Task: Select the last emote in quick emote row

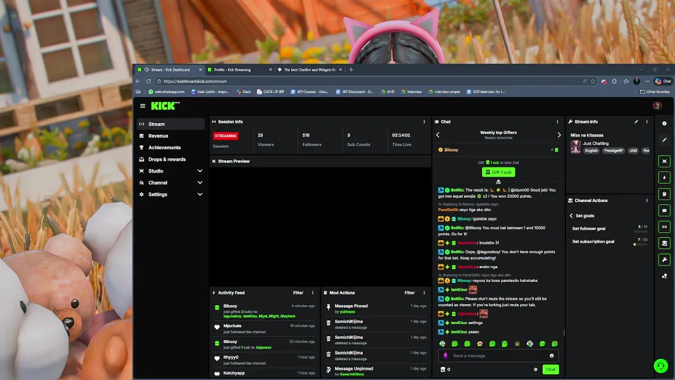Action: 554,344
